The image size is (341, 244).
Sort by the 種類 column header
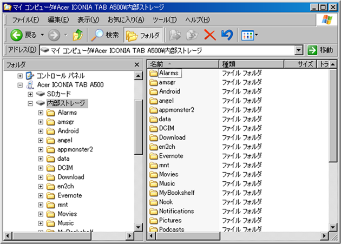[x=251, y=64]
